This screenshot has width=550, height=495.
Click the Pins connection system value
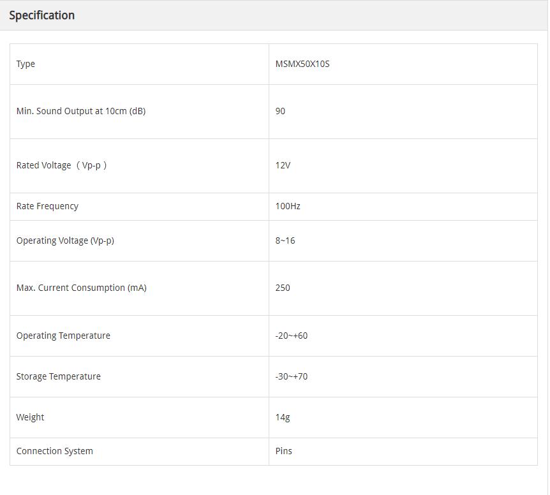coord(284,451)
